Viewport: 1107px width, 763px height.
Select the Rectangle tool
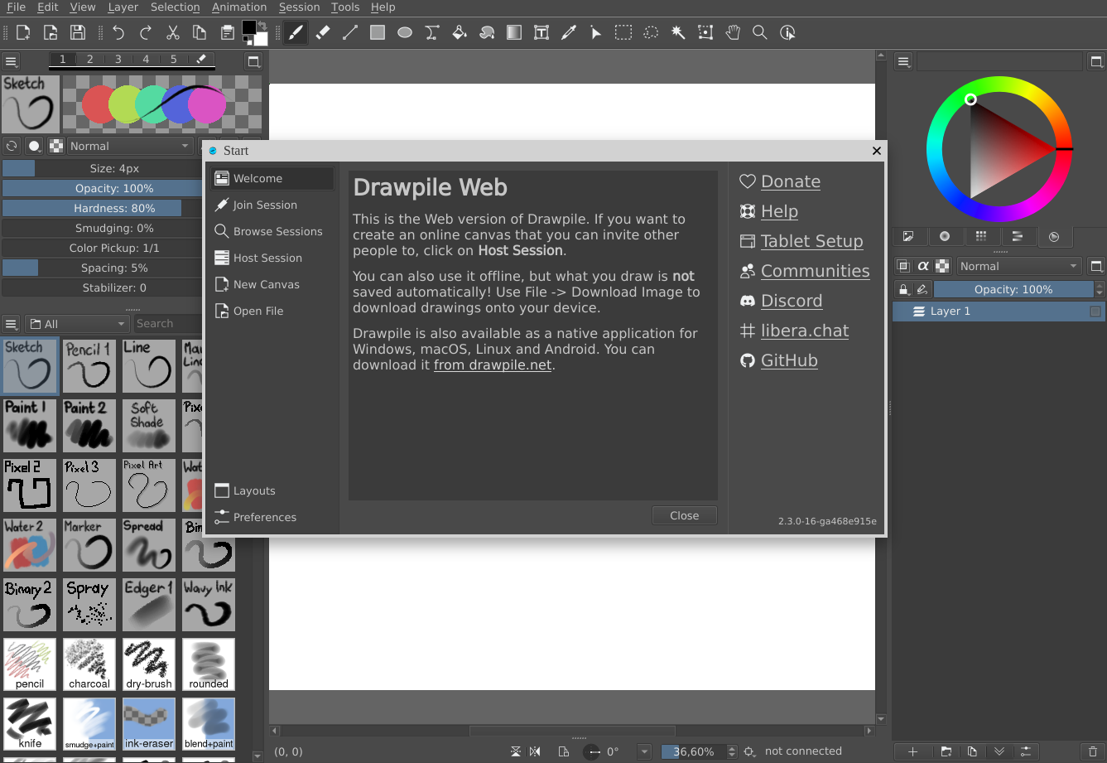pos(378,32)
